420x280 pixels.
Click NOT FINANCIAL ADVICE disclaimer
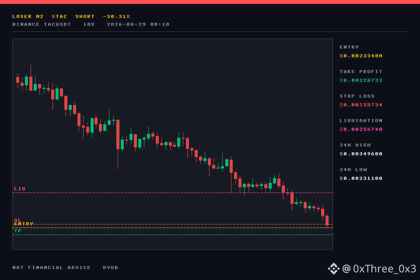(x=52, y=268)
